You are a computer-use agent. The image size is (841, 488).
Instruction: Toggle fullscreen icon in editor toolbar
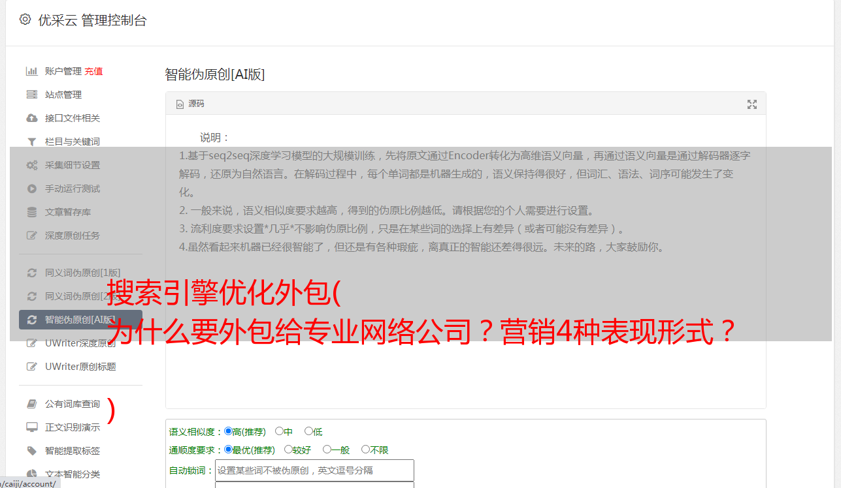click(x=752, y=104)
